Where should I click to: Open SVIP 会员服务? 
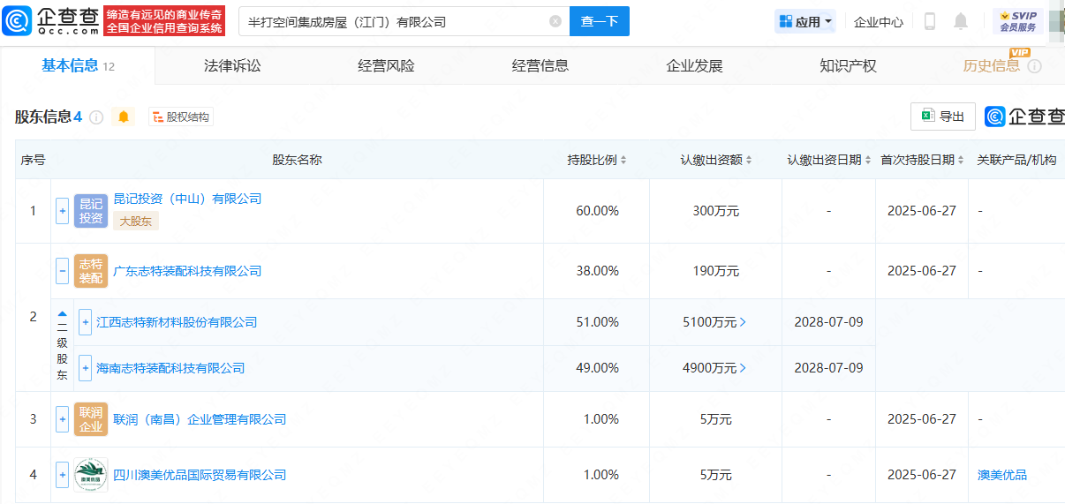[1017, 21]
